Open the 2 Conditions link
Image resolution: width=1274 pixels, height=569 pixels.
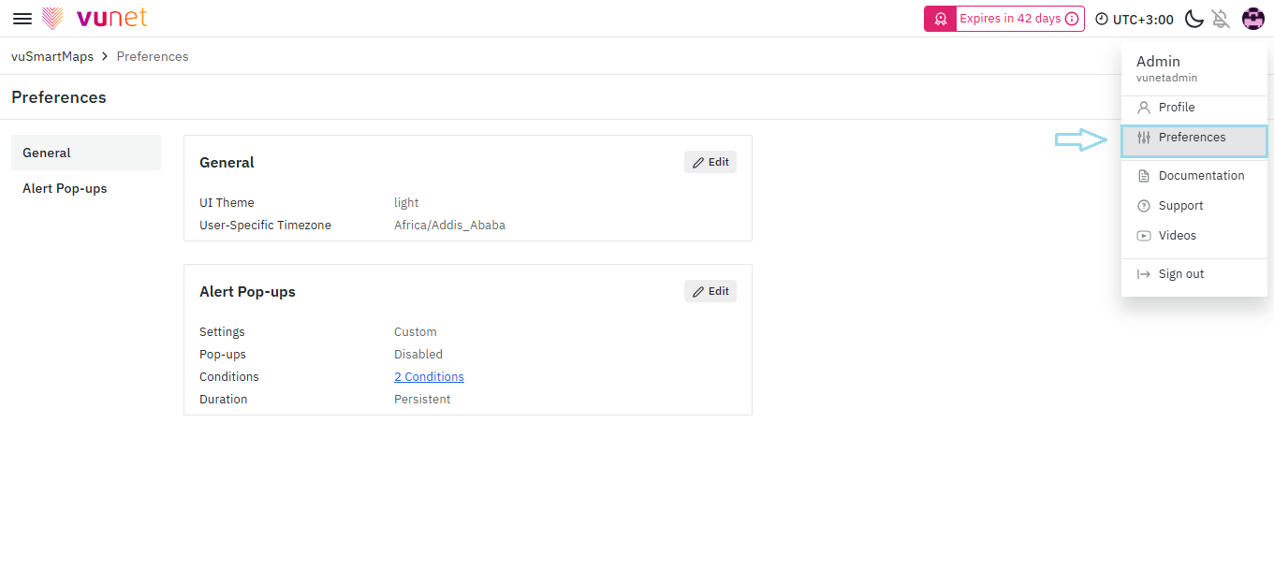point(429,377)
